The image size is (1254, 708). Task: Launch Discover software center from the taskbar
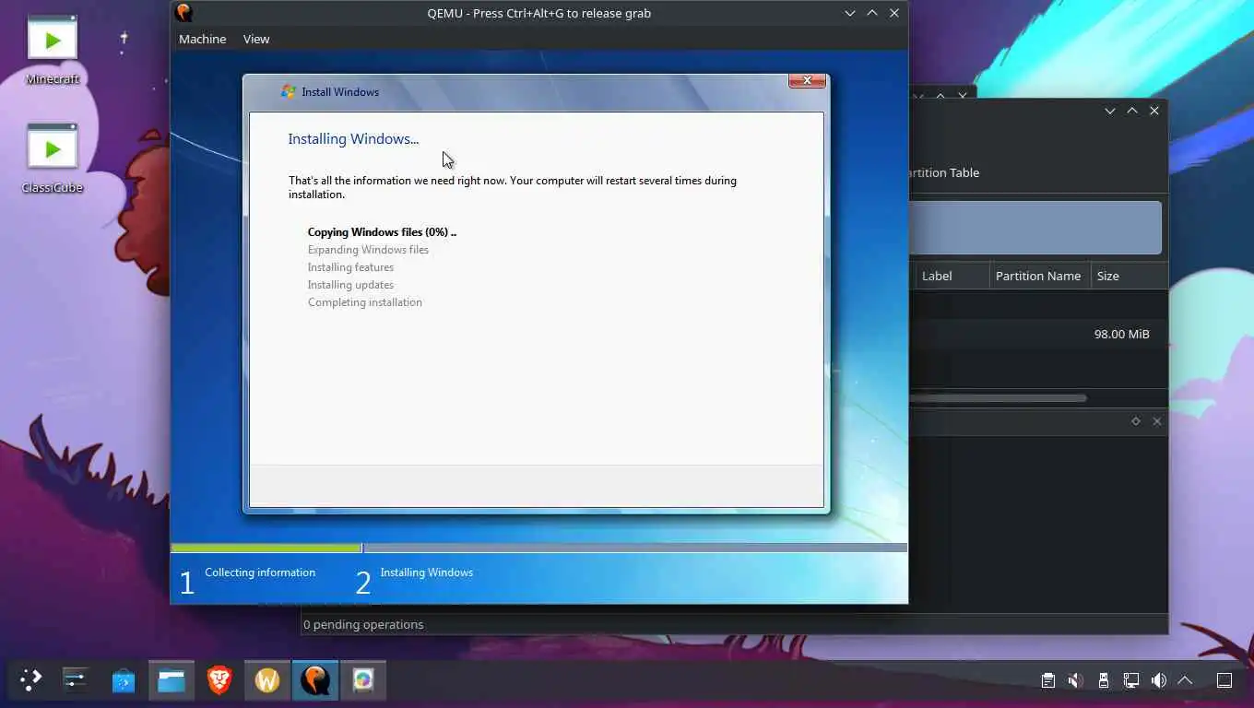tap(124, 680)
